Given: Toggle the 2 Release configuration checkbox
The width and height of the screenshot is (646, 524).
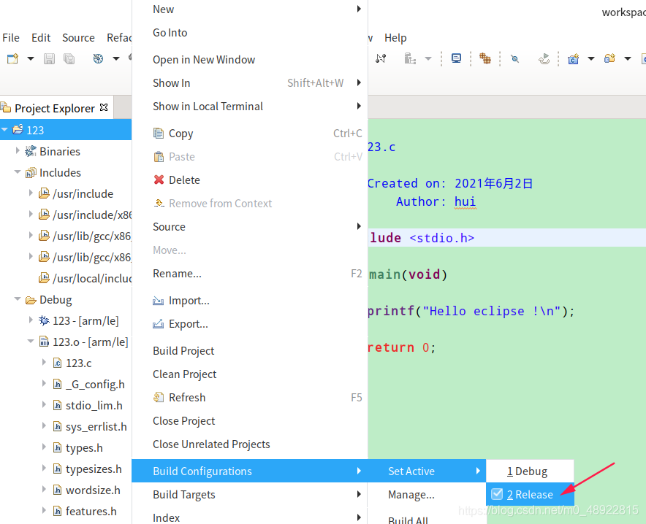Looking at the screenshot, I should tap(497, 494).
